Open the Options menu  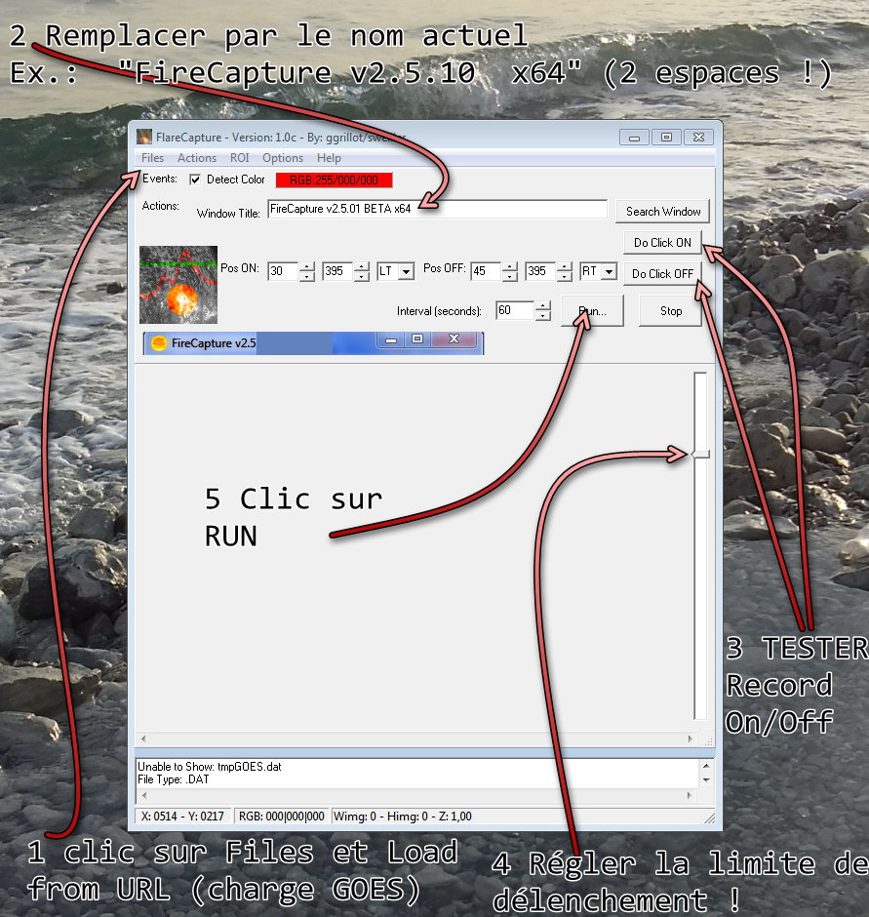click(283, 158)
